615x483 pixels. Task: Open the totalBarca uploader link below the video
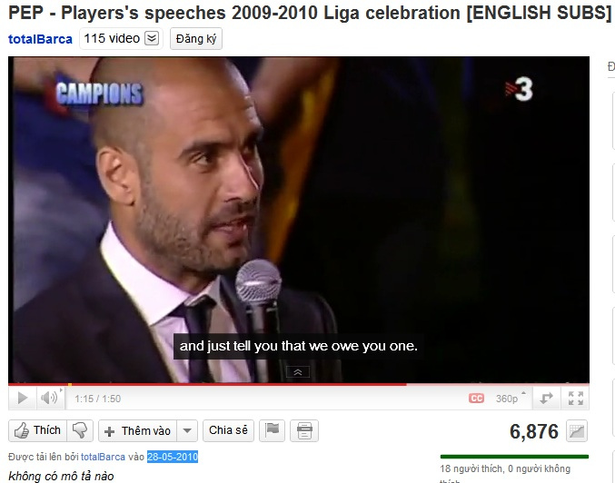(x=103, y=457)
